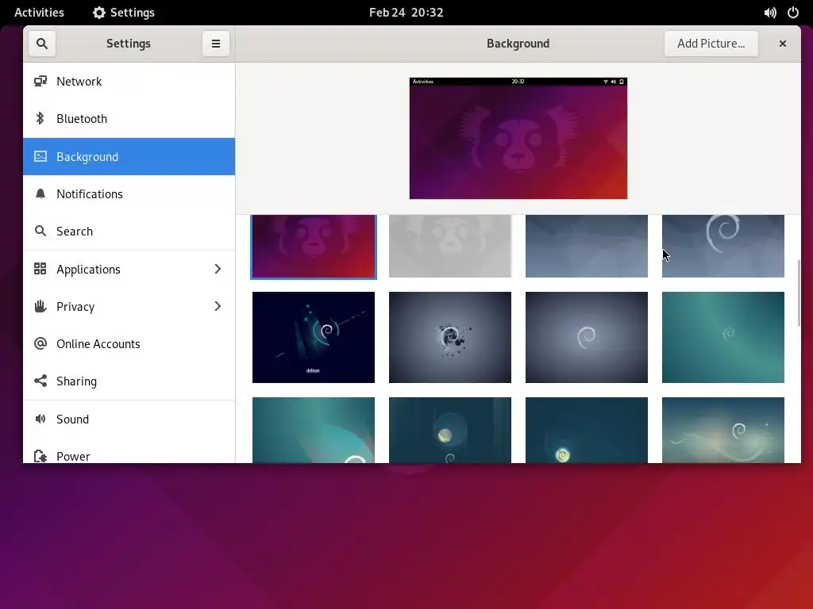Viewport: 813px width, 609px height.
Task: Close the Settings window
Action: click(783, 44)
